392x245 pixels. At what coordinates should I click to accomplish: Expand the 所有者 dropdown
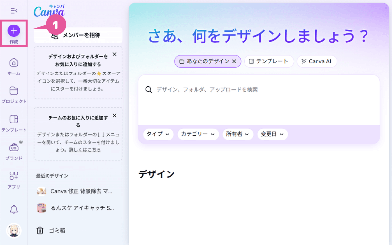click(x=238, y=134)
